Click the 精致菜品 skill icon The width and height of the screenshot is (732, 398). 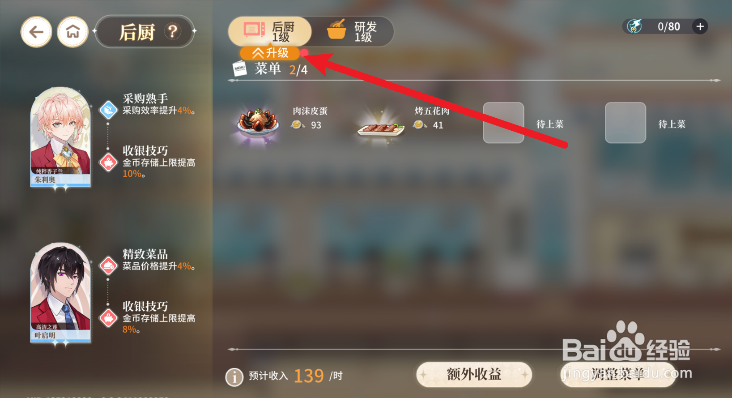click(108, 265)
